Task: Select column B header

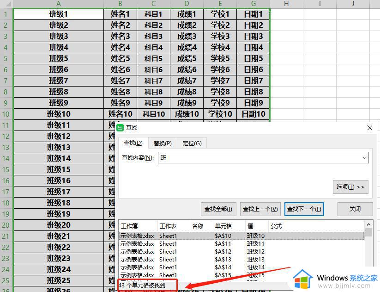Action: click(x=120, y=4)
